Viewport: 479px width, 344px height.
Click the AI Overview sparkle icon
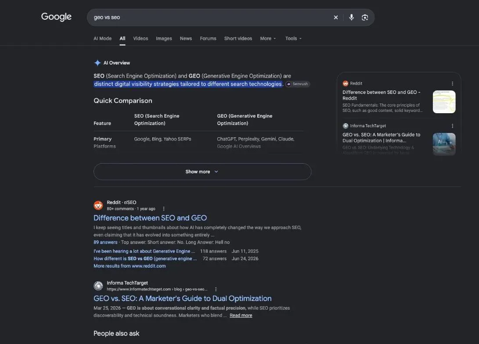point(97,63)
